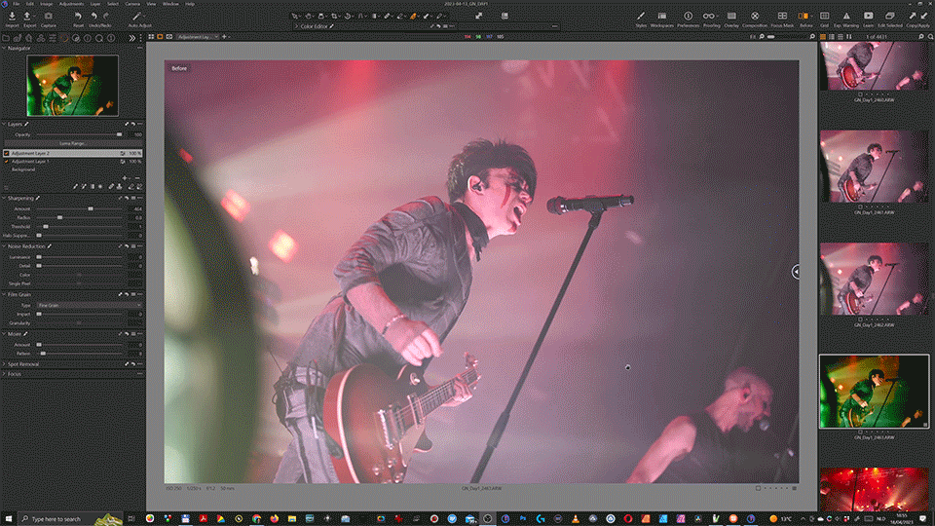Toggle Adjustment Layer 2 checkbox
The height and width of the screenshot is (526, 935).
pos(7,153)
